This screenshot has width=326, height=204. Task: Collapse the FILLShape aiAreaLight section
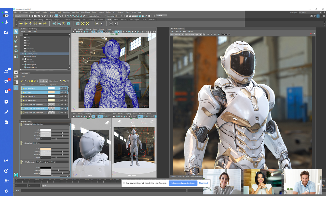click(x=22, y=143)
